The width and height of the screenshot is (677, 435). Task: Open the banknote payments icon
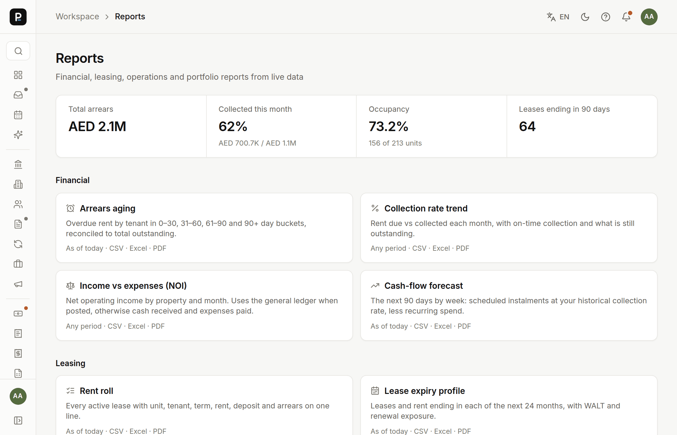[x=18, y=314]
